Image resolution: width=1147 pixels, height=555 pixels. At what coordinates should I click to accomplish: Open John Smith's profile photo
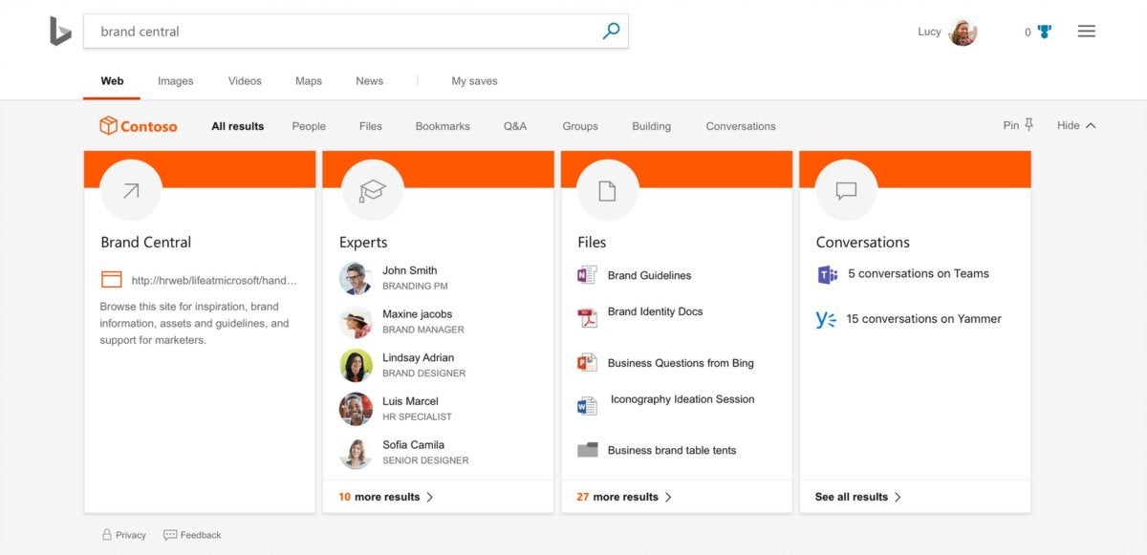coord(356,279)
